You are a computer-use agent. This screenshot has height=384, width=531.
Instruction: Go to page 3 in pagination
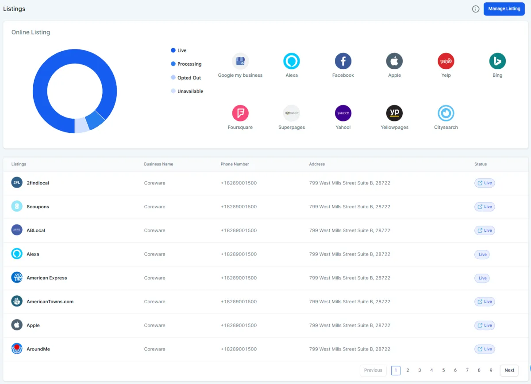[419, 370]
